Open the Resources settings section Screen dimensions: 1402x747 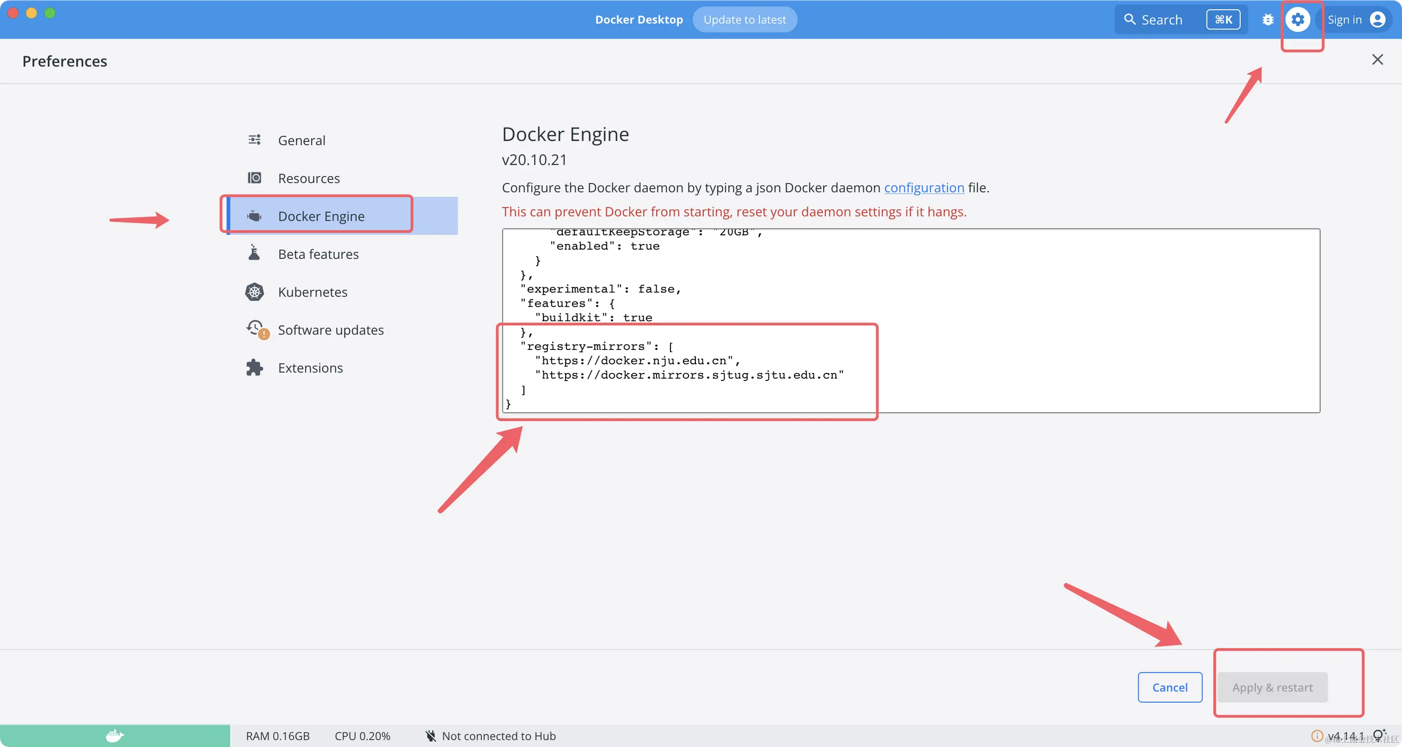pos(309,178)
